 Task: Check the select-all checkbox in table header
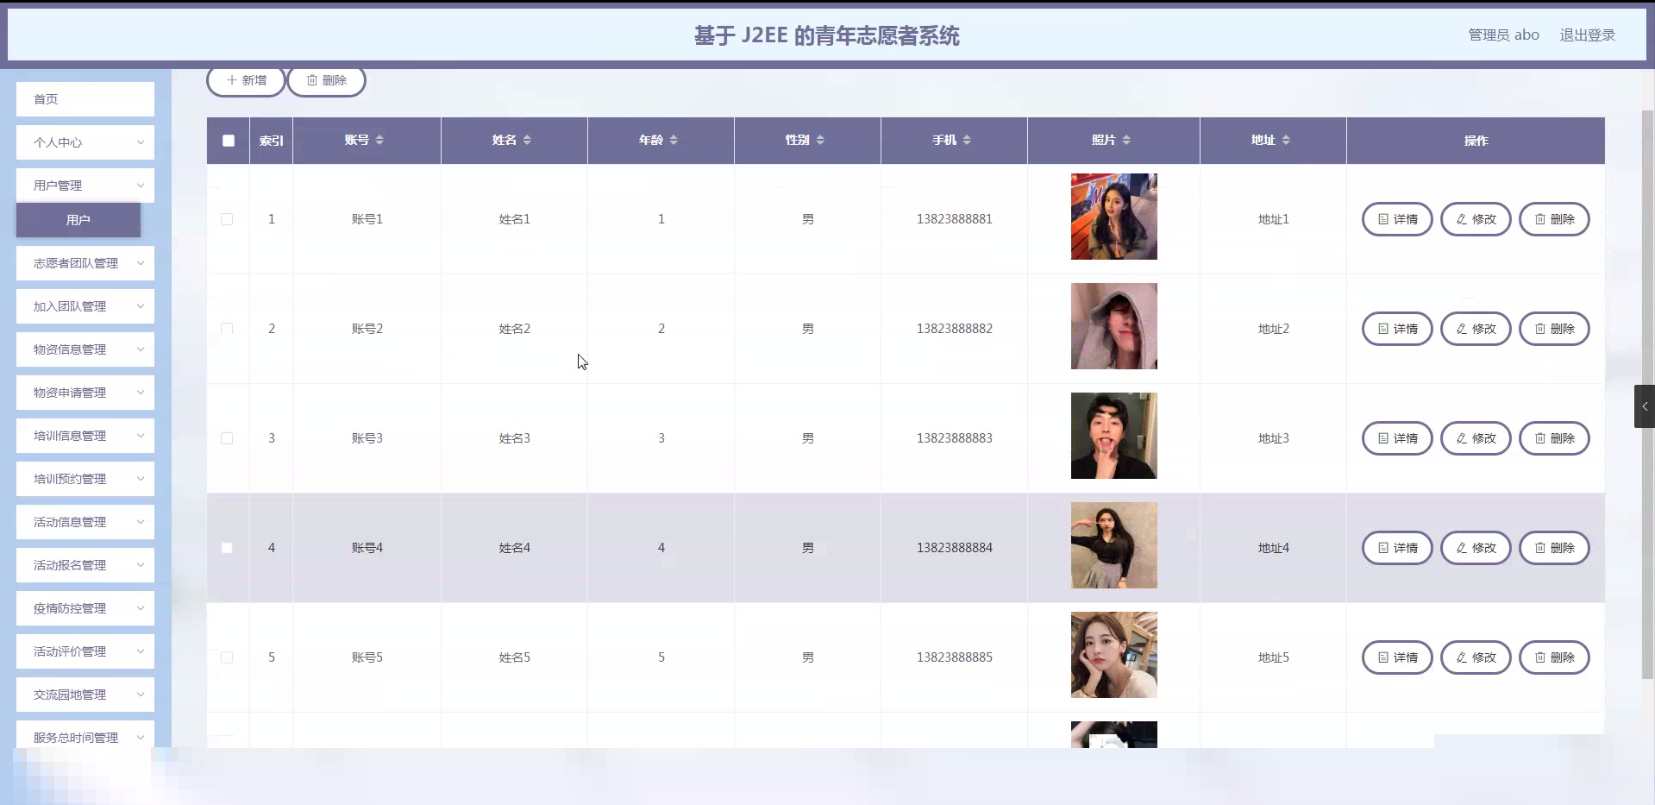click(x=228, y=140)
